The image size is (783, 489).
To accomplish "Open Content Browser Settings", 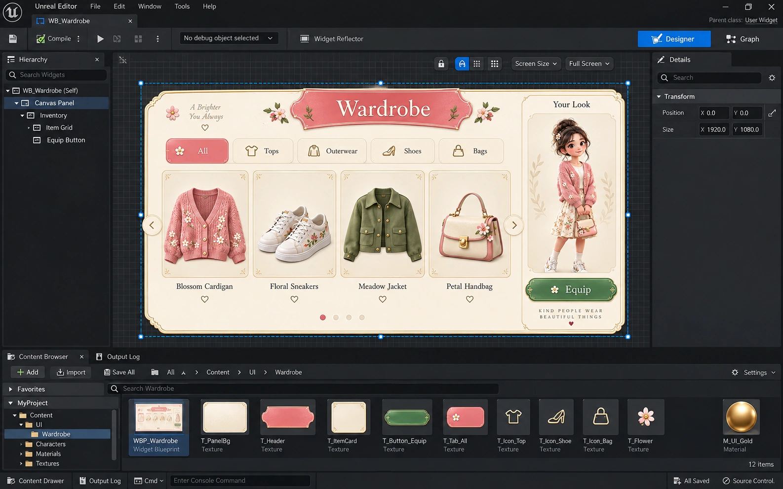I will pyautogui.click(x=753, y=372).
